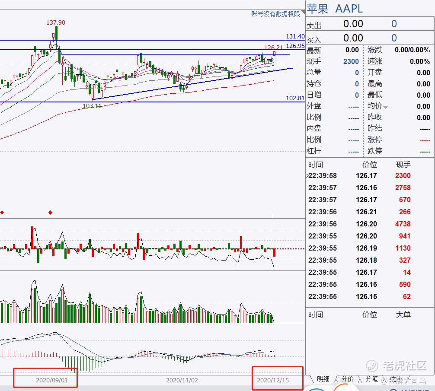Open the 分笔 tab
Image resolution: width=435 pixels, height=391 pixels.
[x=371, y=379]
